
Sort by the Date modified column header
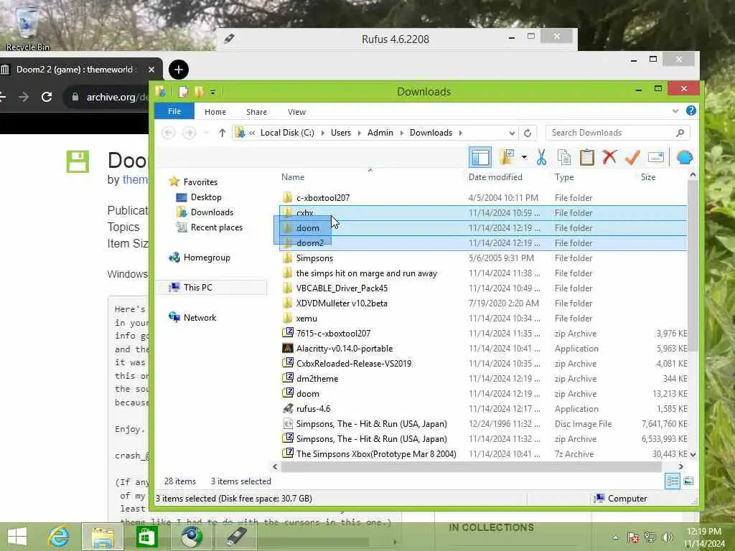click(495, 177)
